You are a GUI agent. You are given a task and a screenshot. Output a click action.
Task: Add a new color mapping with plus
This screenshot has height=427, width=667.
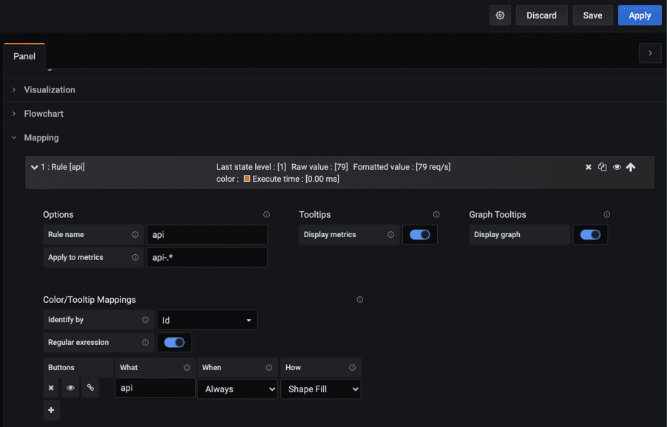[51, 410]
